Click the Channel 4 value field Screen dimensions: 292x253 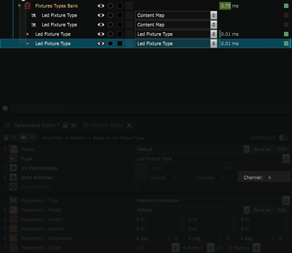pos(264,177)
